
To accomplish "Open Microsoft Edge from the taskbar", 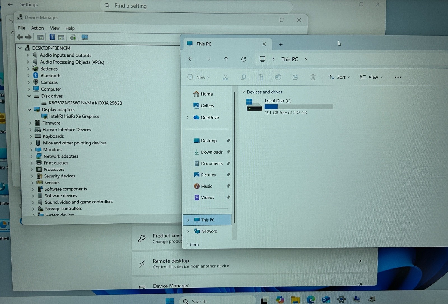I will 311,300.
